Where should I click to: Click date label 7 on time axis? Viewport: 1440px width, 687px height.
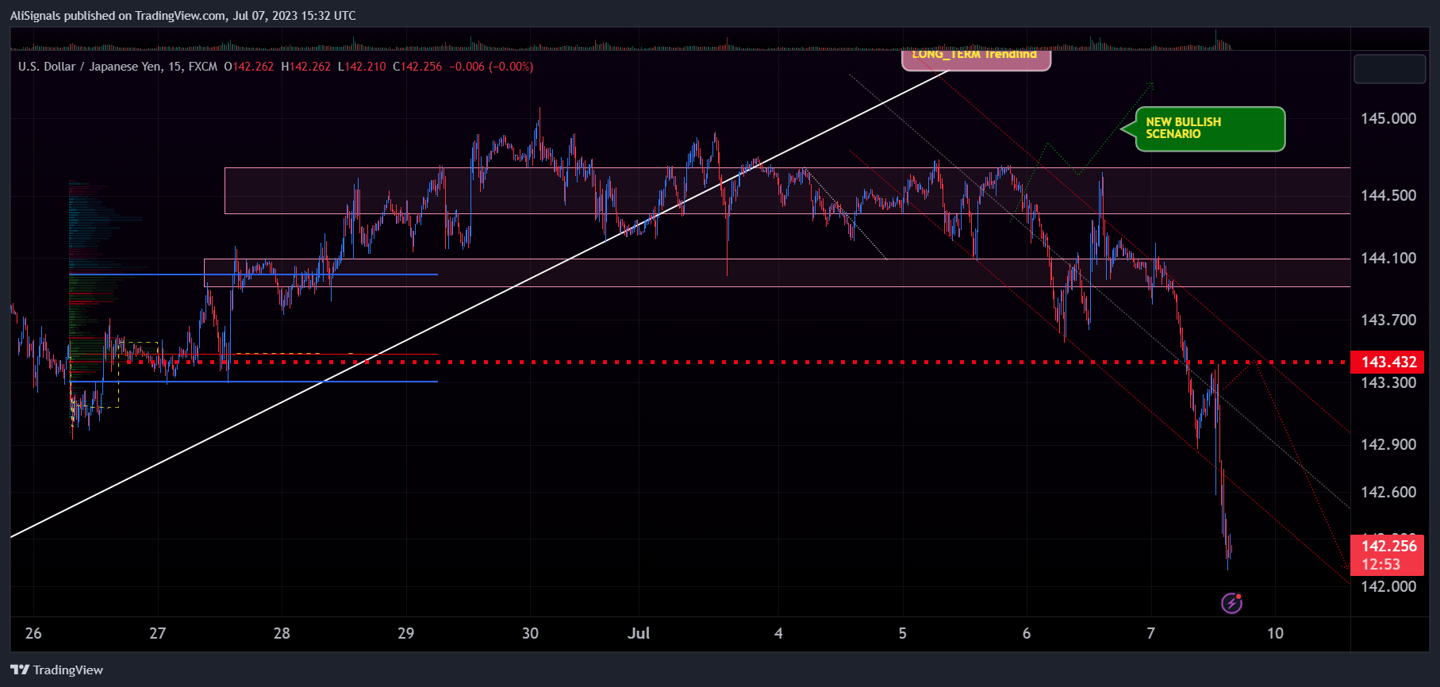coord(1151,633)
